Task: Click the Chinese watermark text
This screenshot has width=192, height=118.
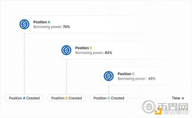Action: 173,108
